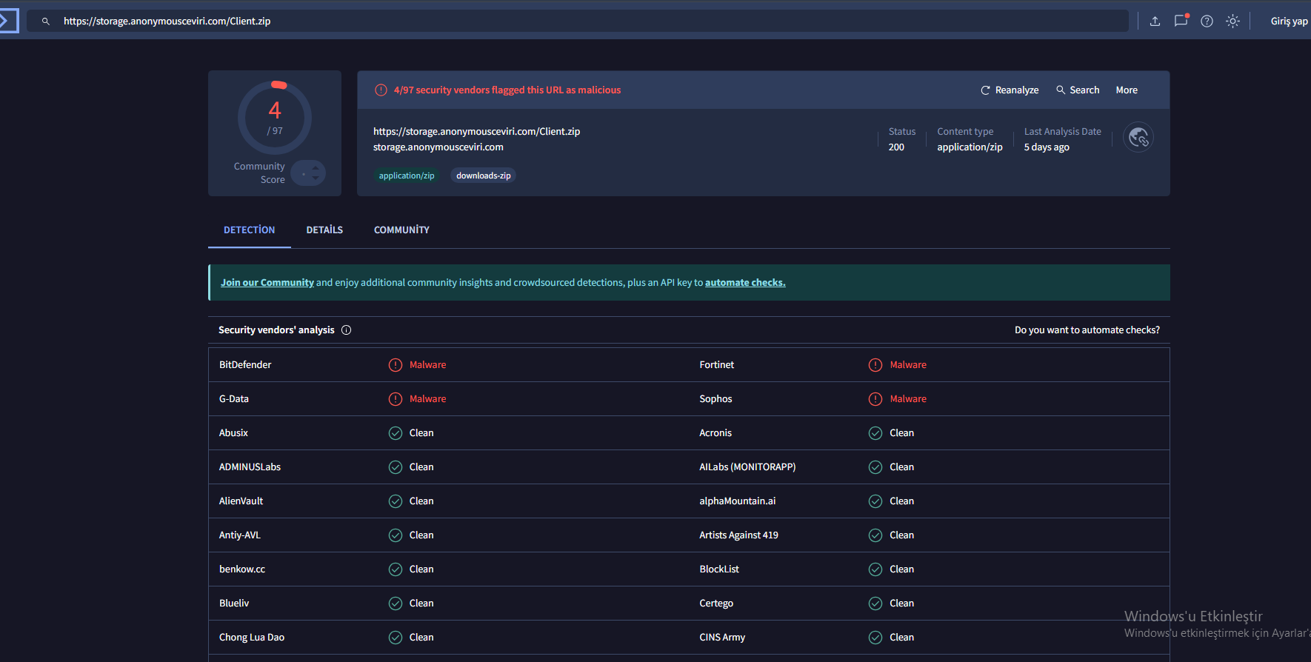Click the globe link icon beside Last Analysis Date

click(1138, 137)
